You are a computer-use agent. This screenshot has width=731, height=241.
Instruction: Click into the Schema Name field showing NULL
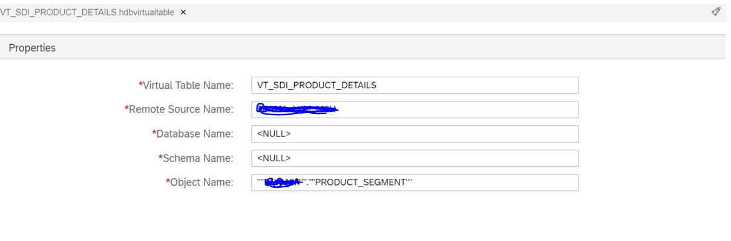pos(415,158)
